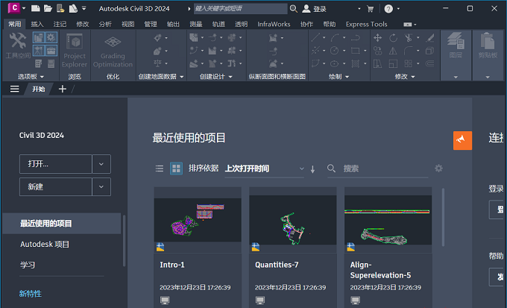The height and width of the screenshot is (308, 507).
Task: Click the New drawing icon in quick access toolbar
Action: [x=36, y=9]
